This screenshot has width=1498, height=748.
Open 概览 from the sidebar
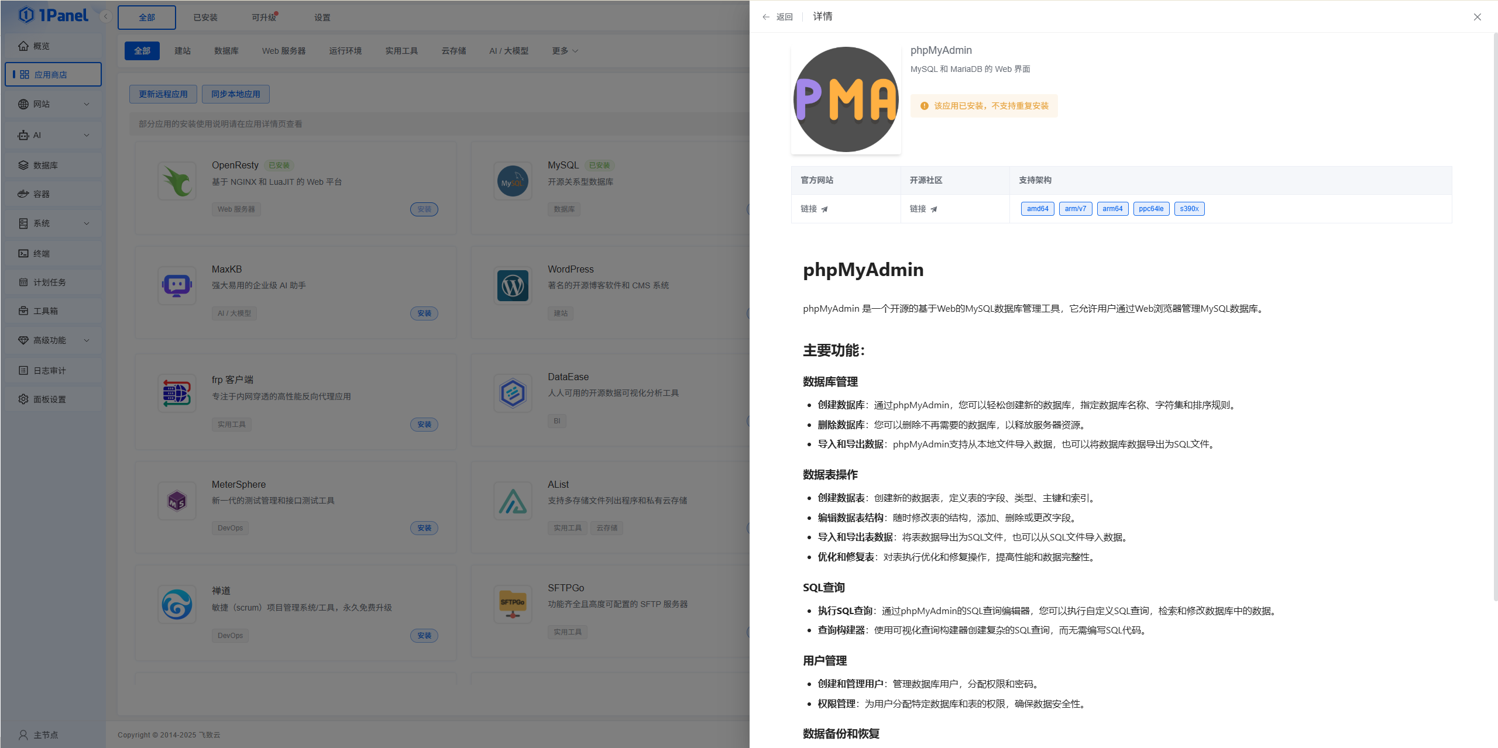pos(41,46)
